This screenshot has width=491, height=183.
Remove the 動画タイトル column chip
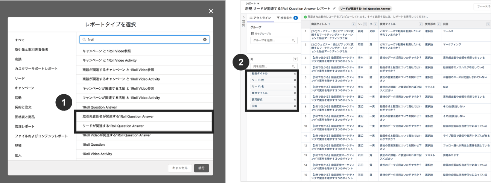(x=295, y=74)
